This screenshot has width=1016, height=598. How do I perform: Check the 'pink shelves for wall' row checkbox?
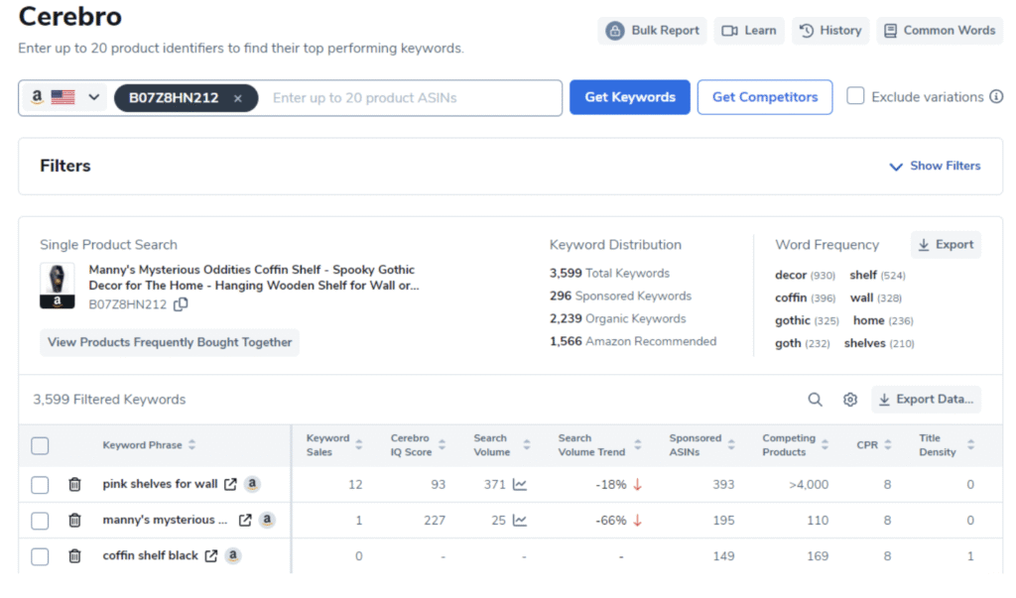point(40,485)
